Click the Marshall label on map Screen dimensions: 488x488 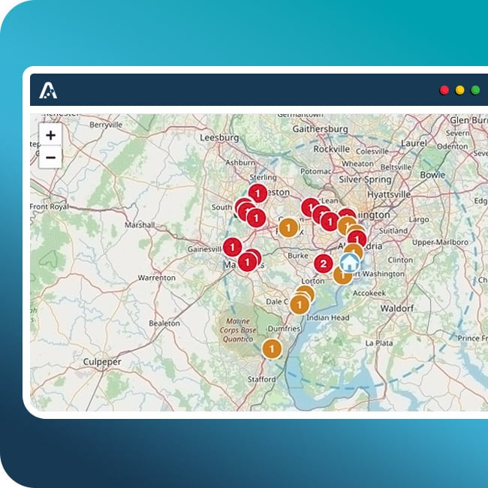(x=140, y=224)
